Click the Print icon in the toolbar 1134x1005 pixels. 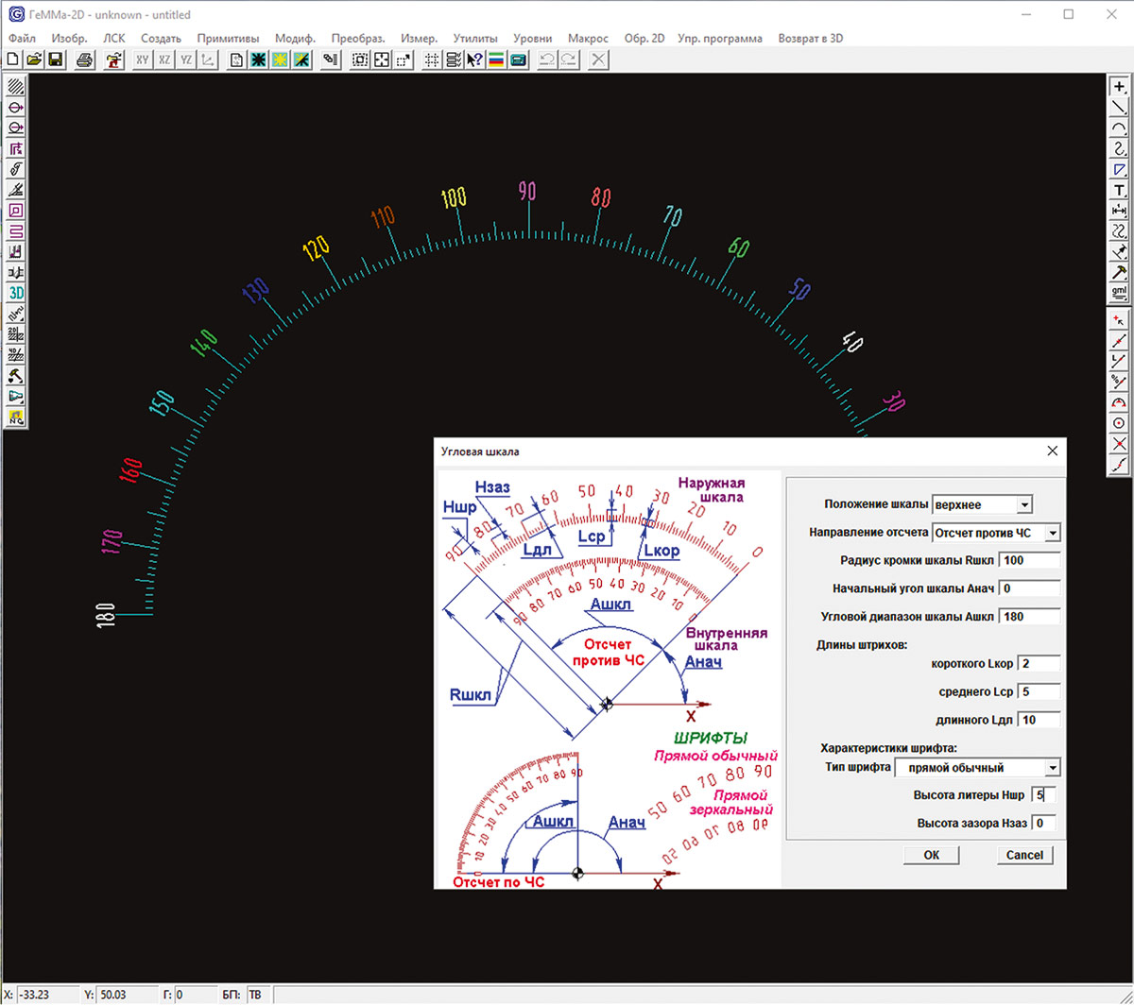(85, 60)
